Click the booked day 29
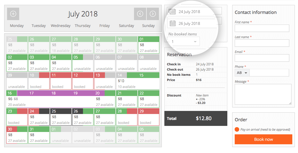Screen dimensions: 298x153 coord(149,117)
